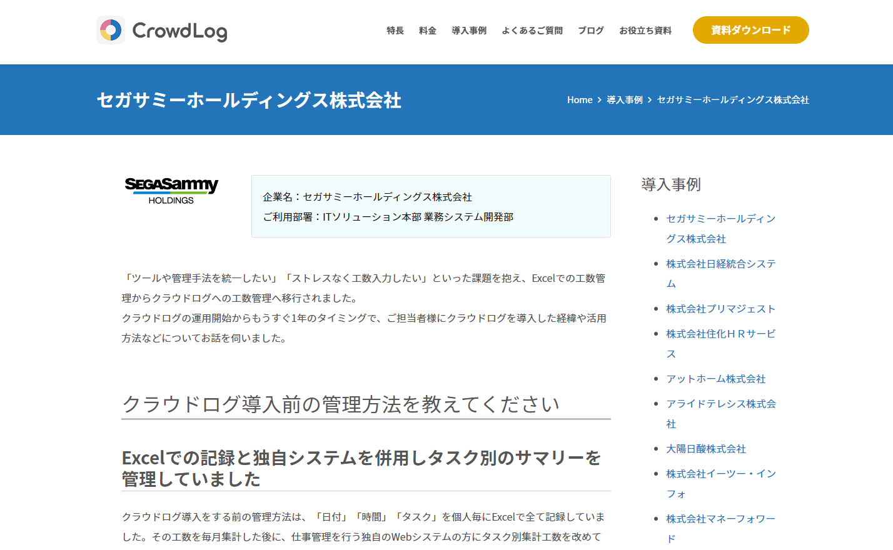The image size is (893, 550).
Task: Open the 特長 menu item
Action: coord(395,31)
